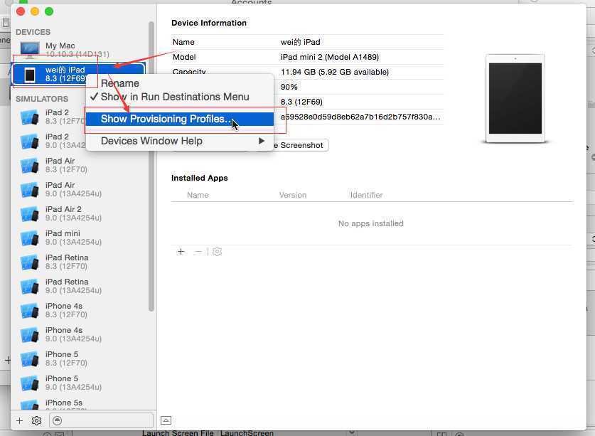Screen dimensions: 595x436
Task: Add an installed app with plus button
Action: tap(181, 251)
